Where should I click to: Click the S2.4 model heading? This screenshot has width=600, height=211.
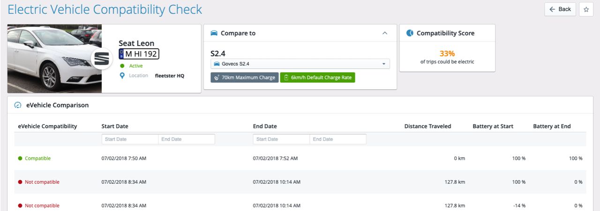[219, 54]
